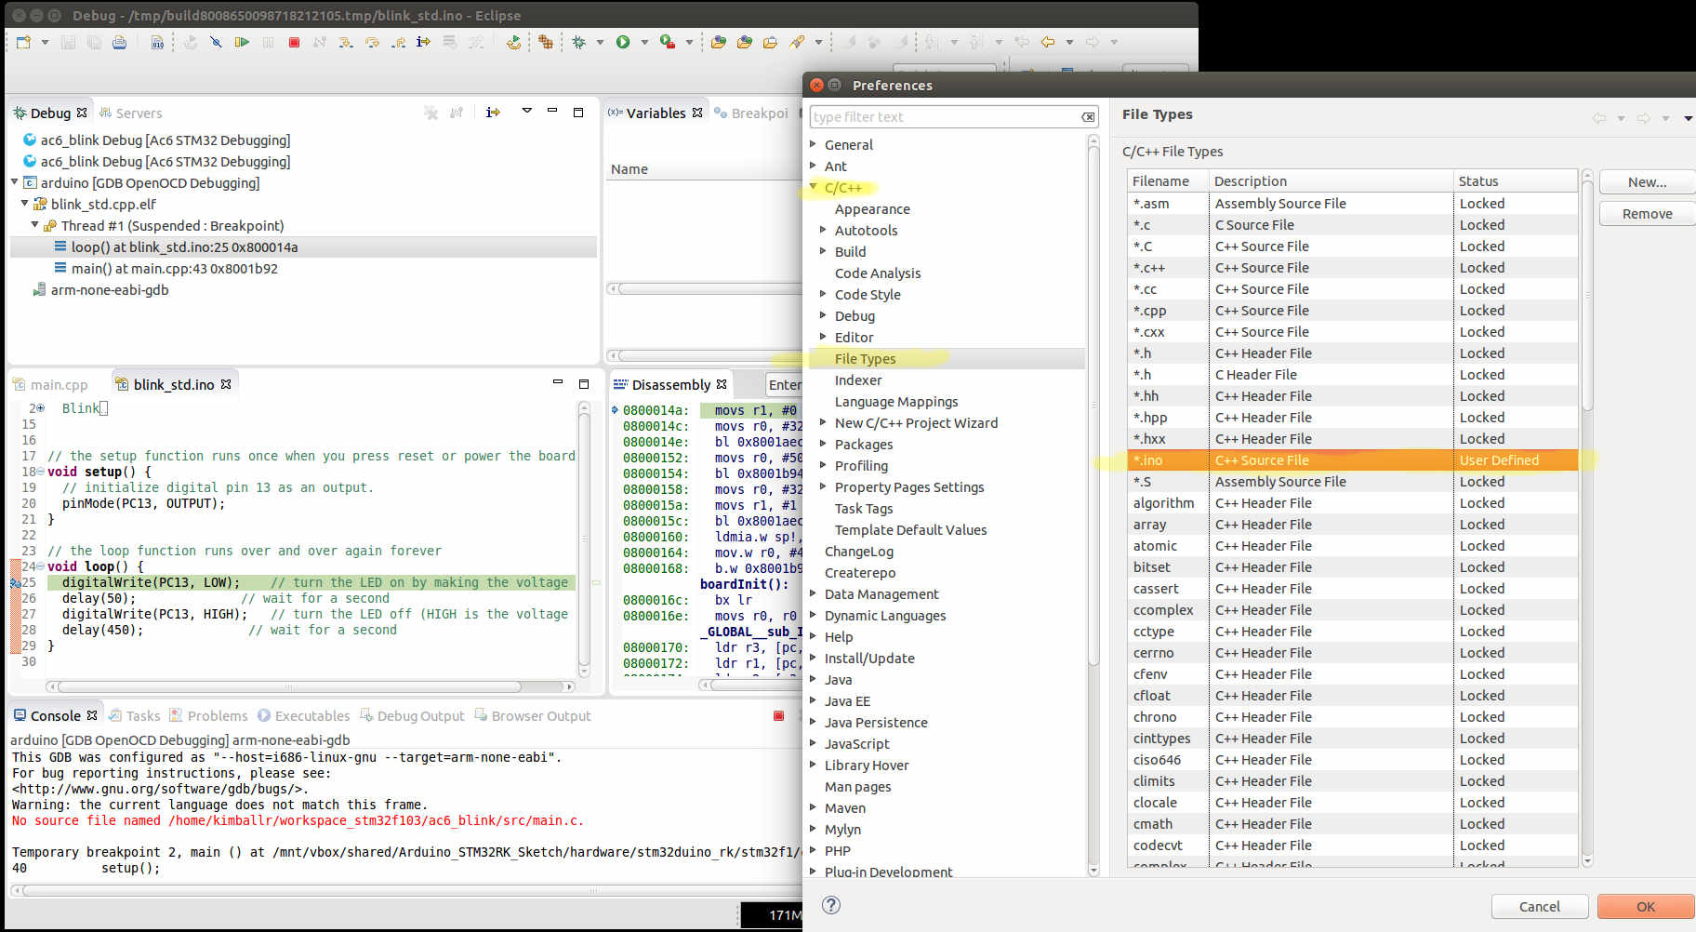Minimize the Debug view panel
Screen dimensions: 1696x932
pyautogui.click(x=552, y=111)
